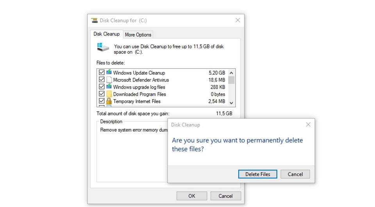
Task: Click the Temporary Internet Files lock icon
Action: [109, 101]
